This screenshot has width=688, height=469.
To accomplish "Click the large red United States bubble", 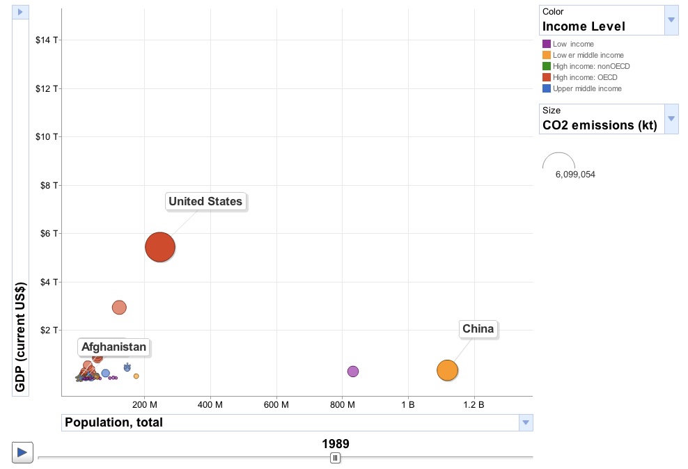I will (x=159, y=247).
